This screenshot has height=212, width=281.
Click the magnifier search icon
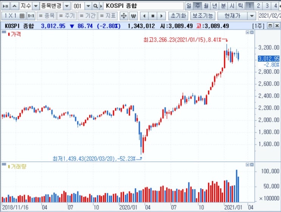96,6
